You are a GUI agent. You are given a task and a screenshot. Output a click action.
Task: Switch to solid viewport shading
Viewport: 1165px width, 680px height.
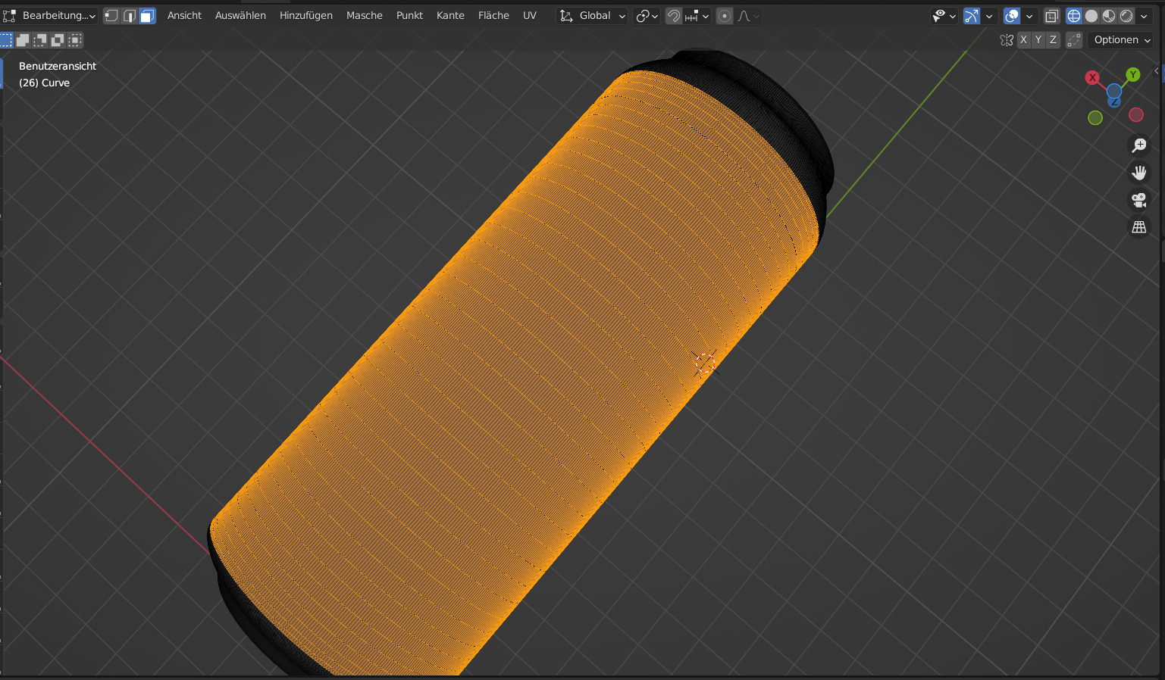coord(1091,16)
